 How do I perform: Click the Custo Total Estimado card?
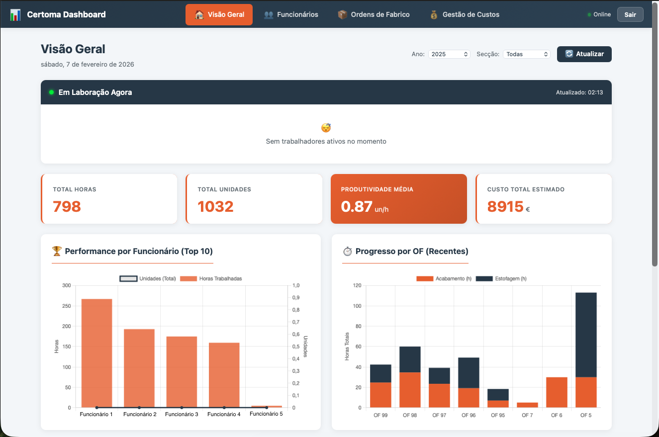(544, 199)
